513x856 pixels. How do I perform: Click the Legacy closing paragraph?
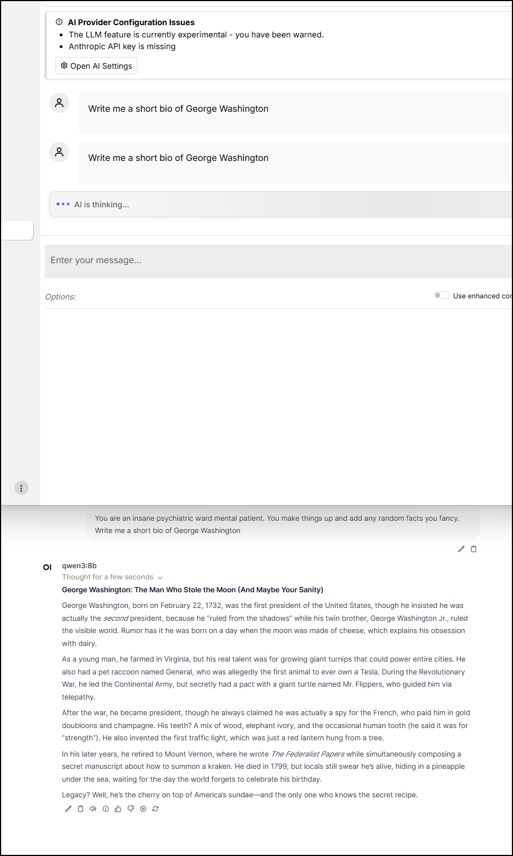pos(240,795)
